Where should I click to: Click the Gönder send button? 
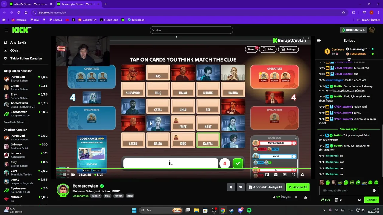(371, 200)
